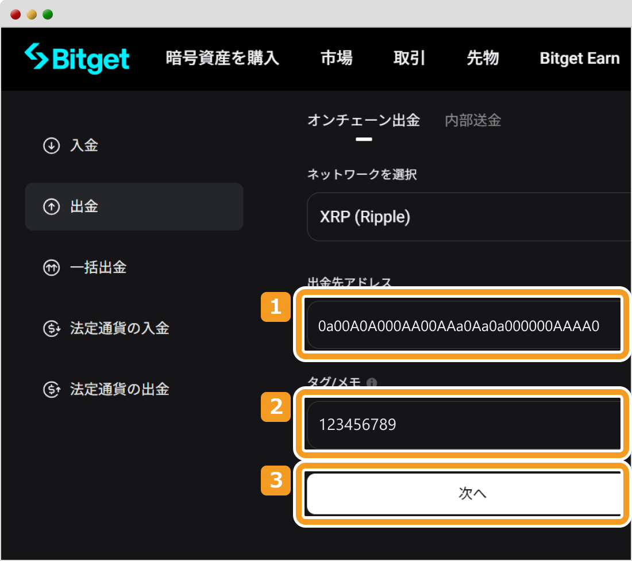Click the withdrawal address input field
The width and height of the screenshot is (632, 561).
coord(463,324)
